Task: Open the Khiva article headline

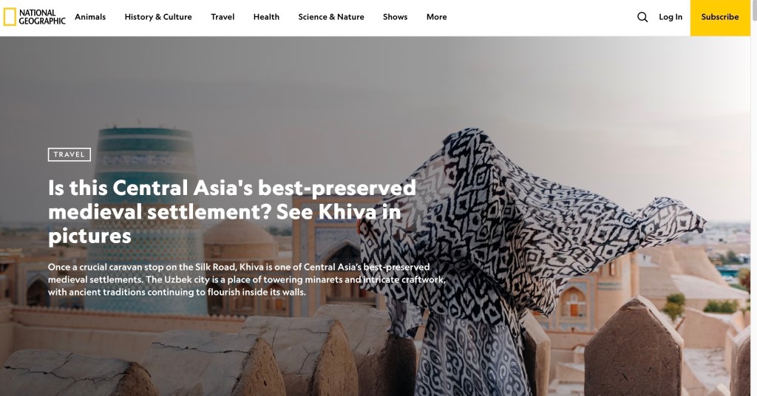Action: 231,212
